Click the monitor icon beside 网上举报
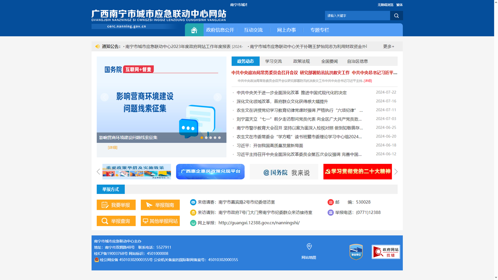The height and width of the screenshot is (280, 498). [x=193, y=223]
